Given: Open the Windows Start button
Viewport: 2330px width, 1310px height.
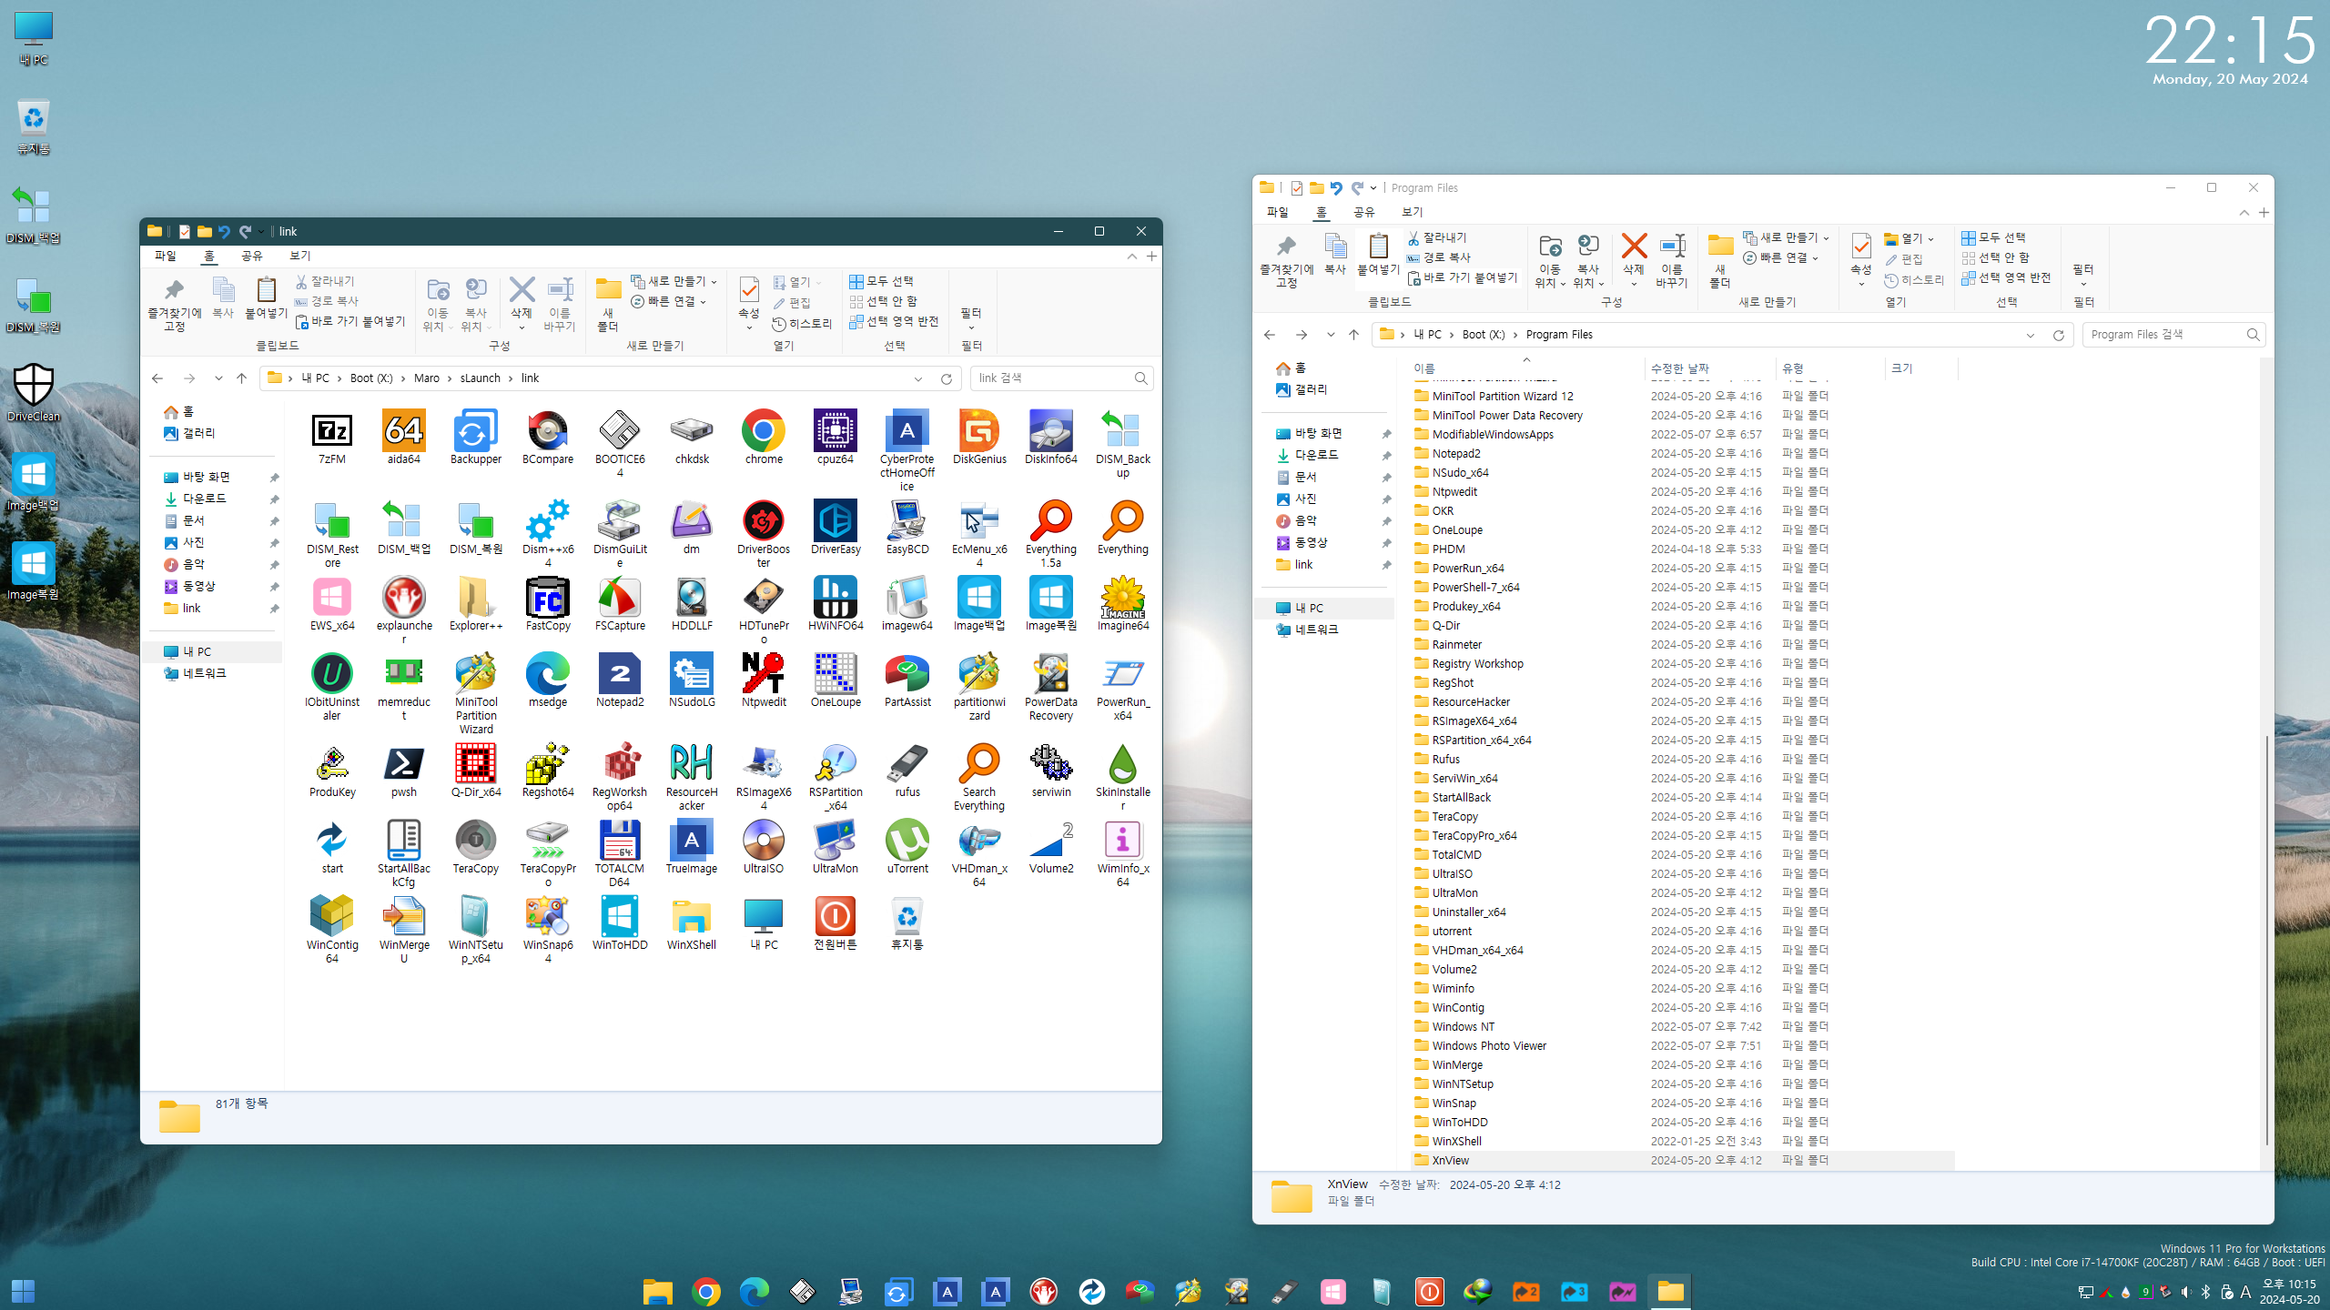Looking at the screenshot, I should click(23, 1291).
